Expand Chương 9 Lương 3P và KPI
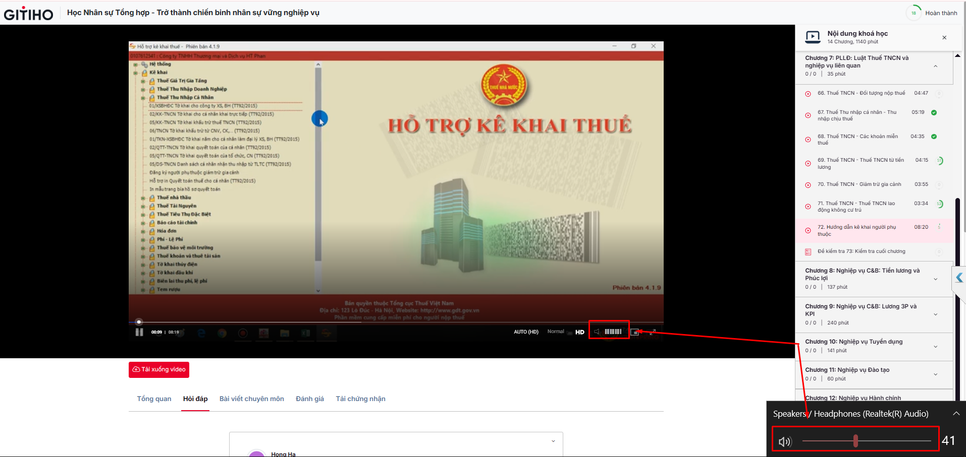This screenshot has height=457, width=966. coord(935,314)
